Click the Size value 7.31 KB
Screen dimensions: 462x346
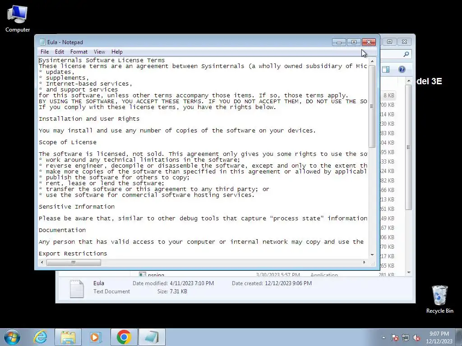click(178, 291)
